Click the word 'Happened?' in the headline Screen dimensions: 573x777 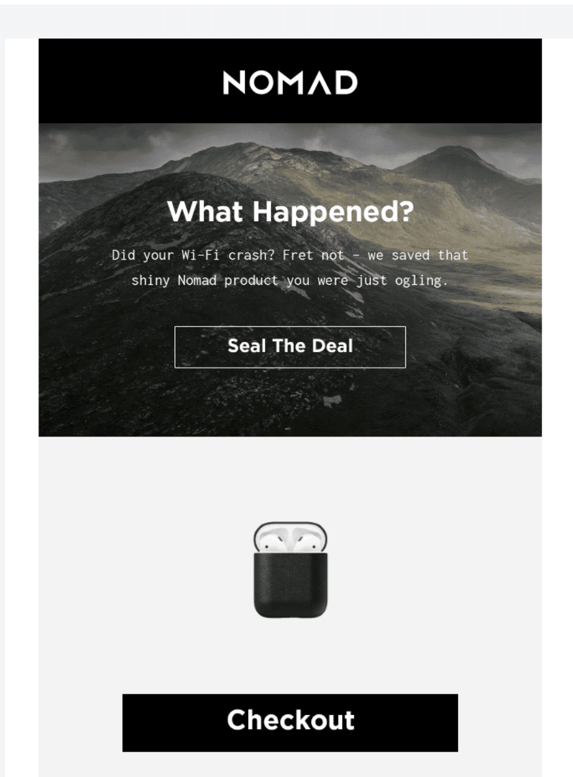pos(333,212)
